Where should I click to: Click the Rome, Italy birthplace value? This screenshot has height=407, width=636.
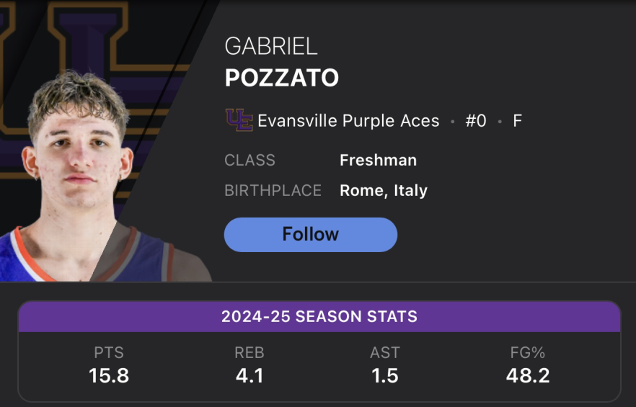tap(384, 190)
